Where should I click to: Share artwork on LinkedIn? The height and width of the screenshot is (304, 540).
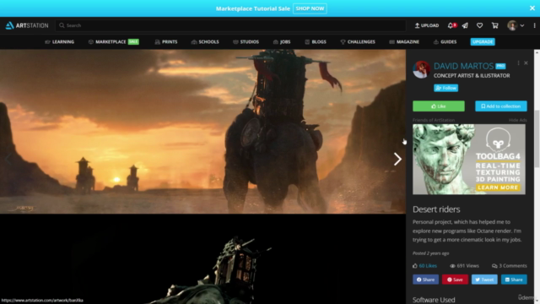pyautogui.click(x=514, y=280)
